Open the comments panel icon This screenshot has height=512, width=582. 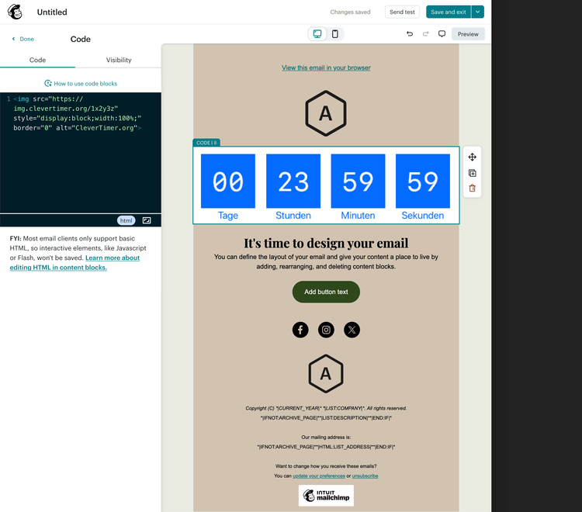pos(442,34)
